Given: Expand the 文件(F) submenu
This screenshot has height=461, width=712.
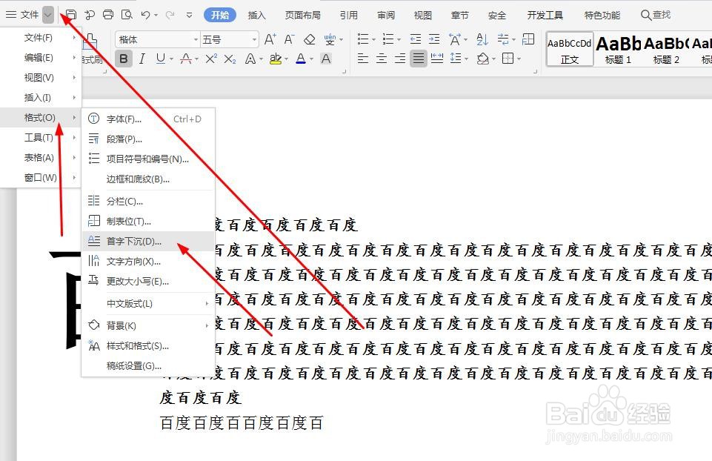Looking at the screenshot, I should 41,37.
